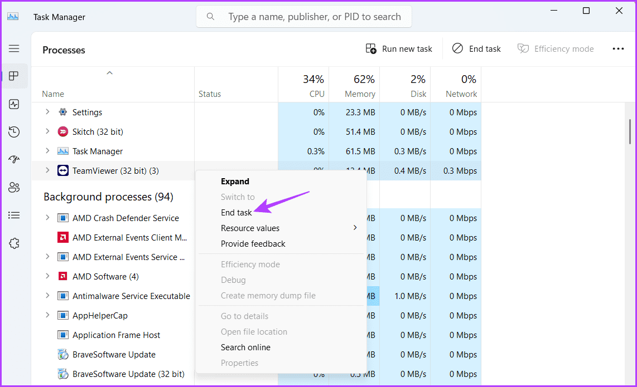Click End task in the toolbar

[476, 48]
